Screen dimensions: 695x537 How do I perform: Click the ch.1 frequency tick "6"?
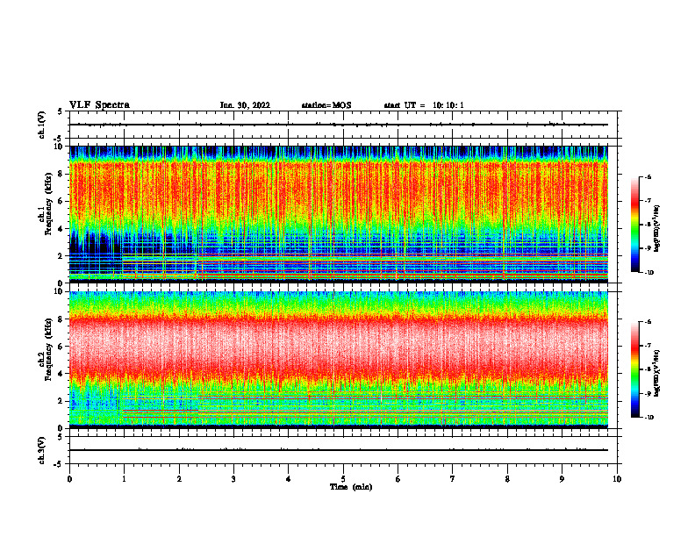61,201
